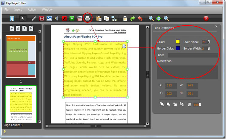Select the page 2 thumbnail with the yellow box
This screenshot has height=139, width=226.
tap(21, 104)
